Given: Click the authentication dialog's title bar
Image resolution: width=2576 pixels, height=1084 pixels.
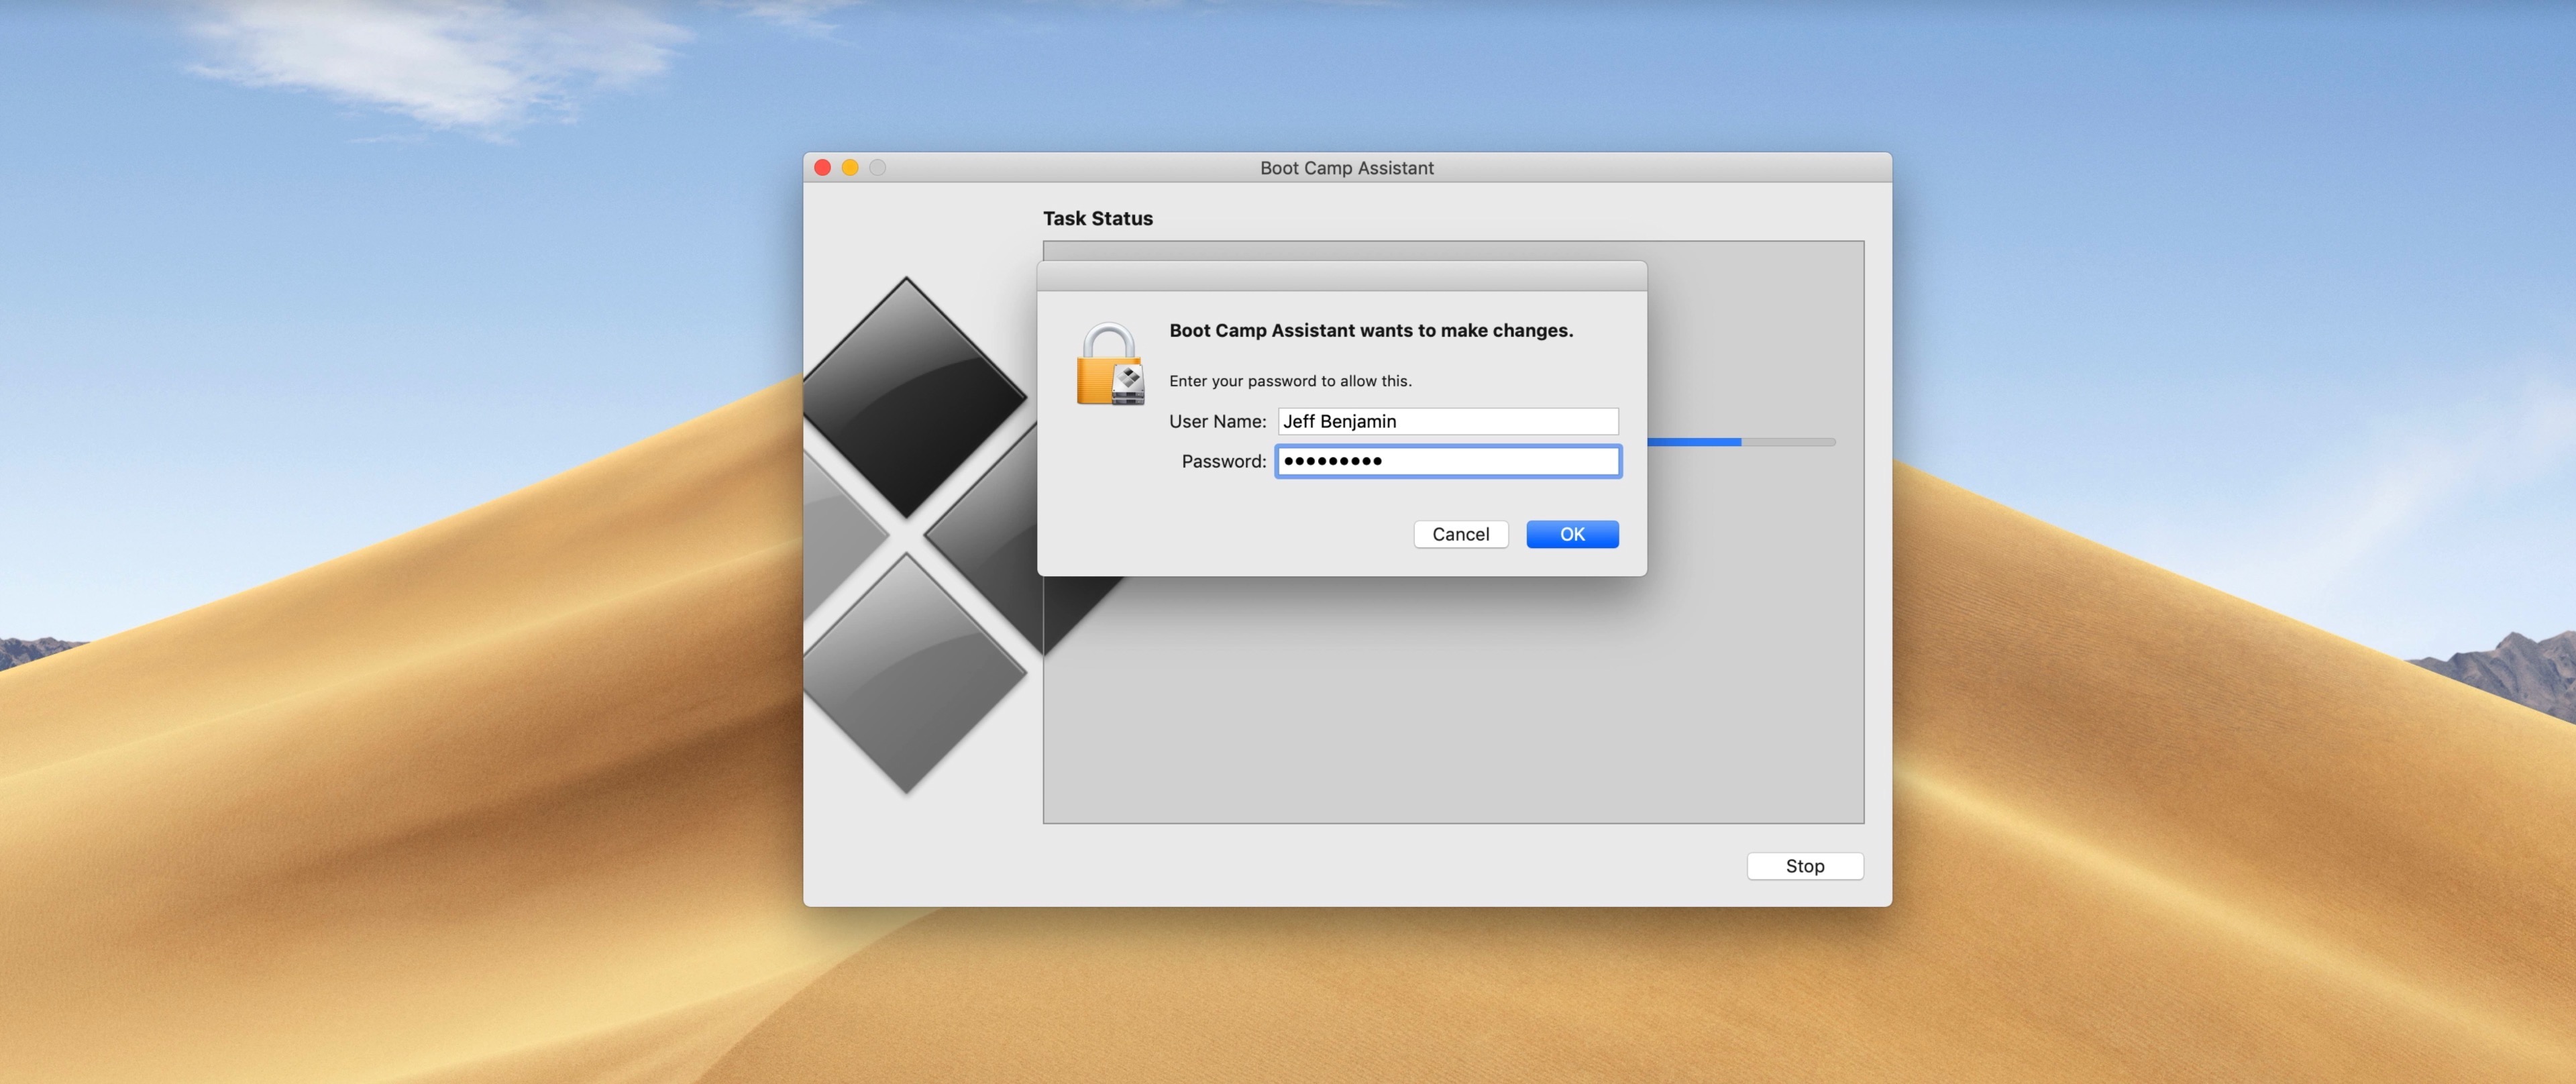Looking at the screenshot, I should tap(1341, 276).
